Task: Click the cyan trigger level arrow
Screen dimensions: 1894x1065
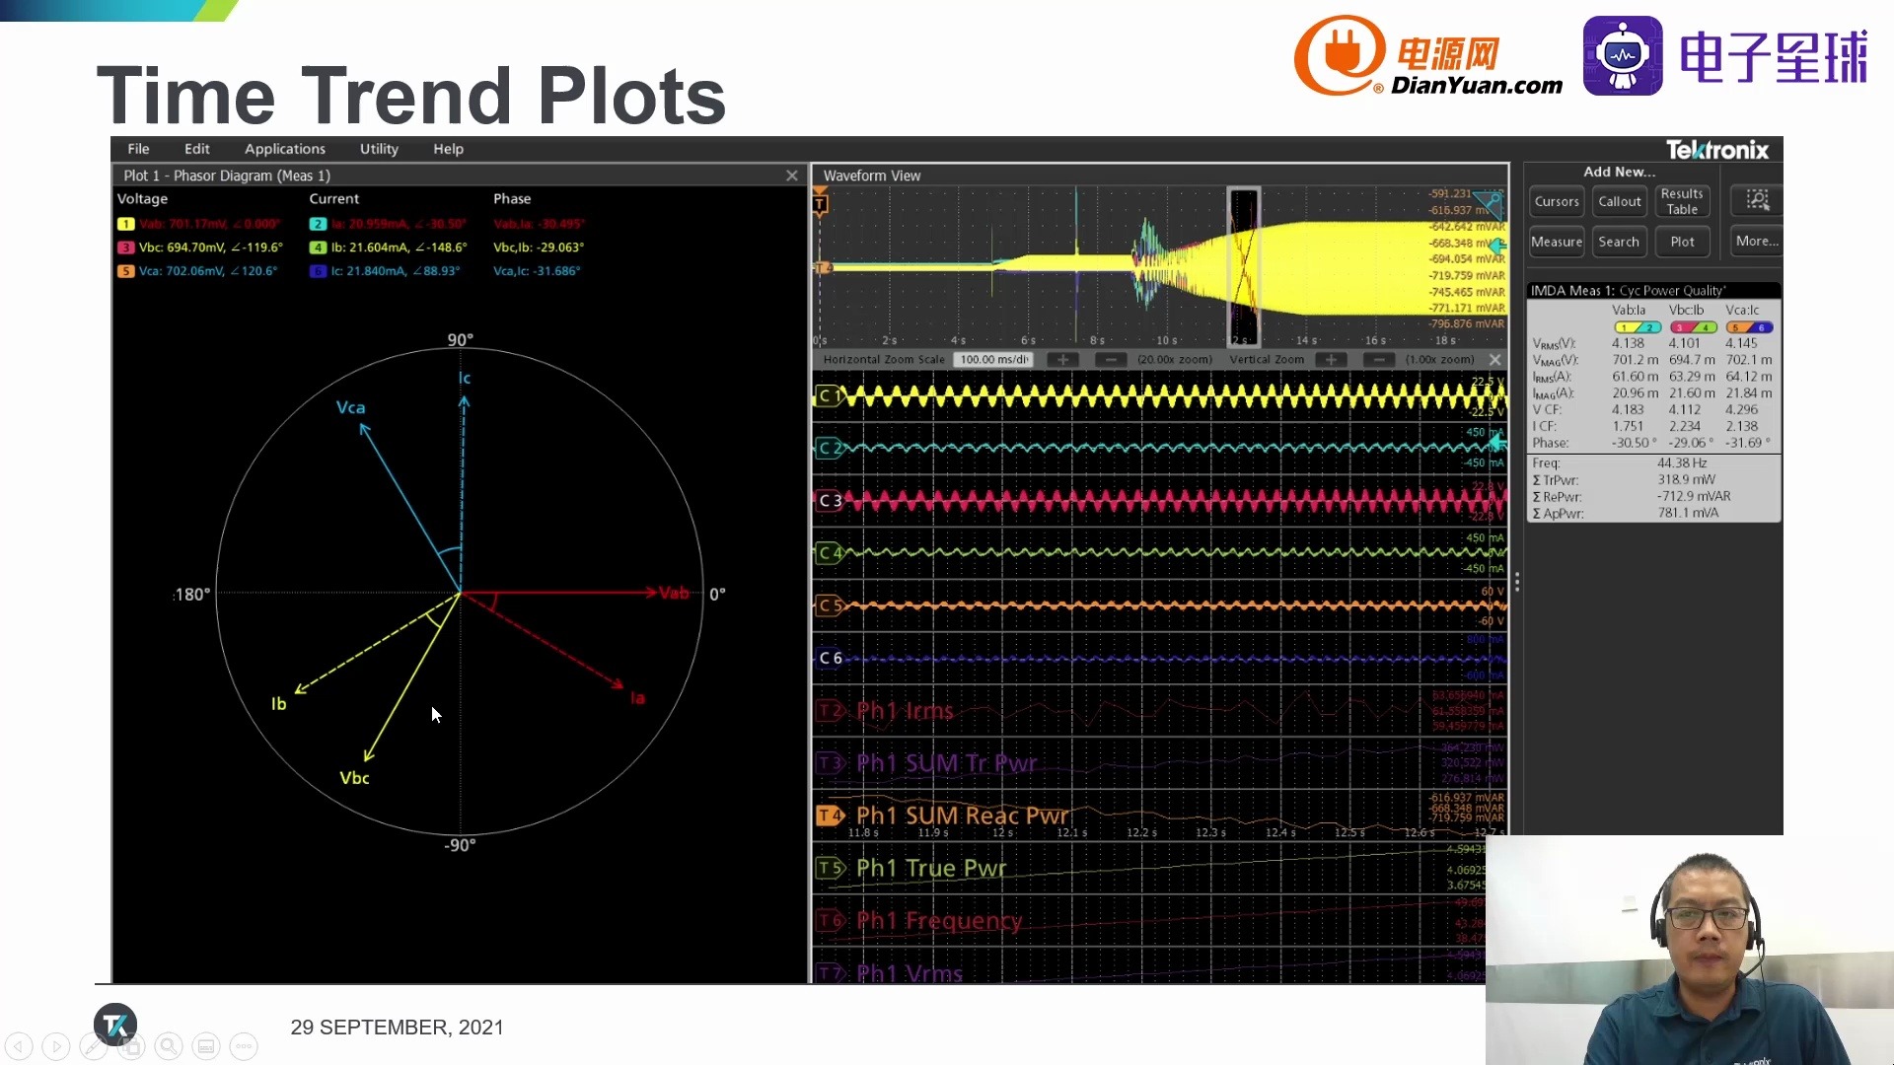Action: 1497,245
